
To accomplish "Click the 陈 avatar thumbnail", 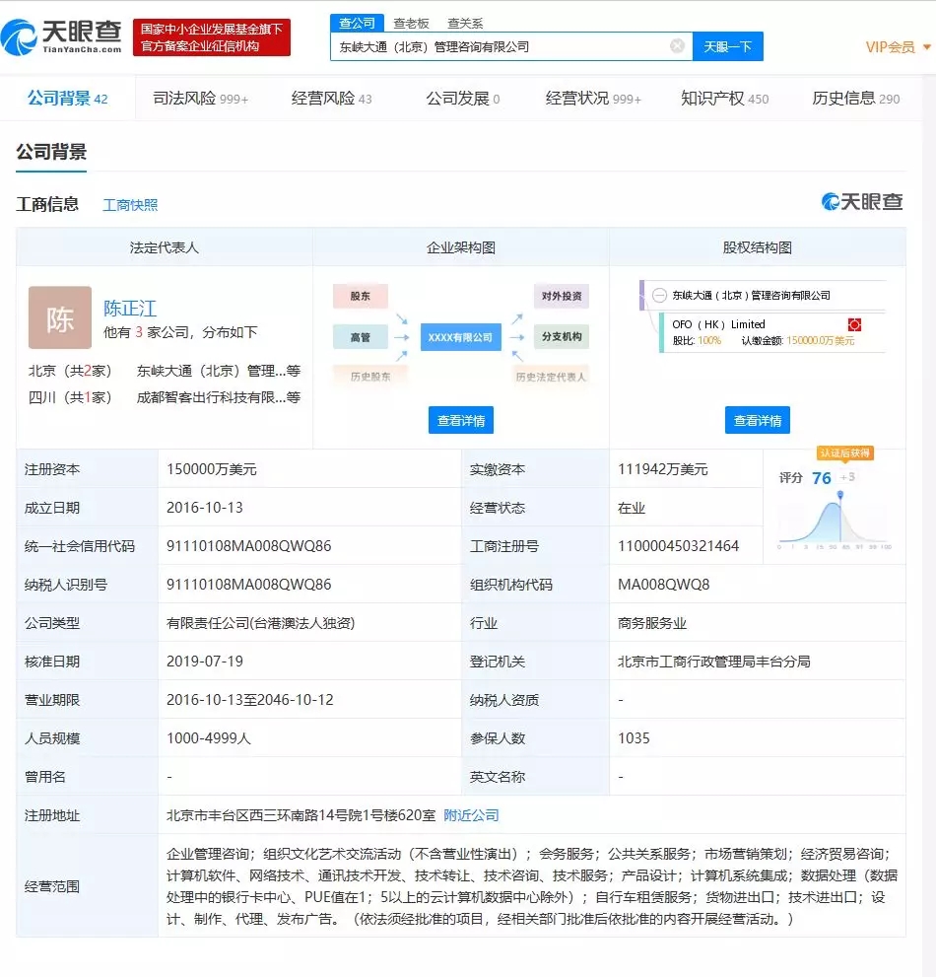I will 60,317.
